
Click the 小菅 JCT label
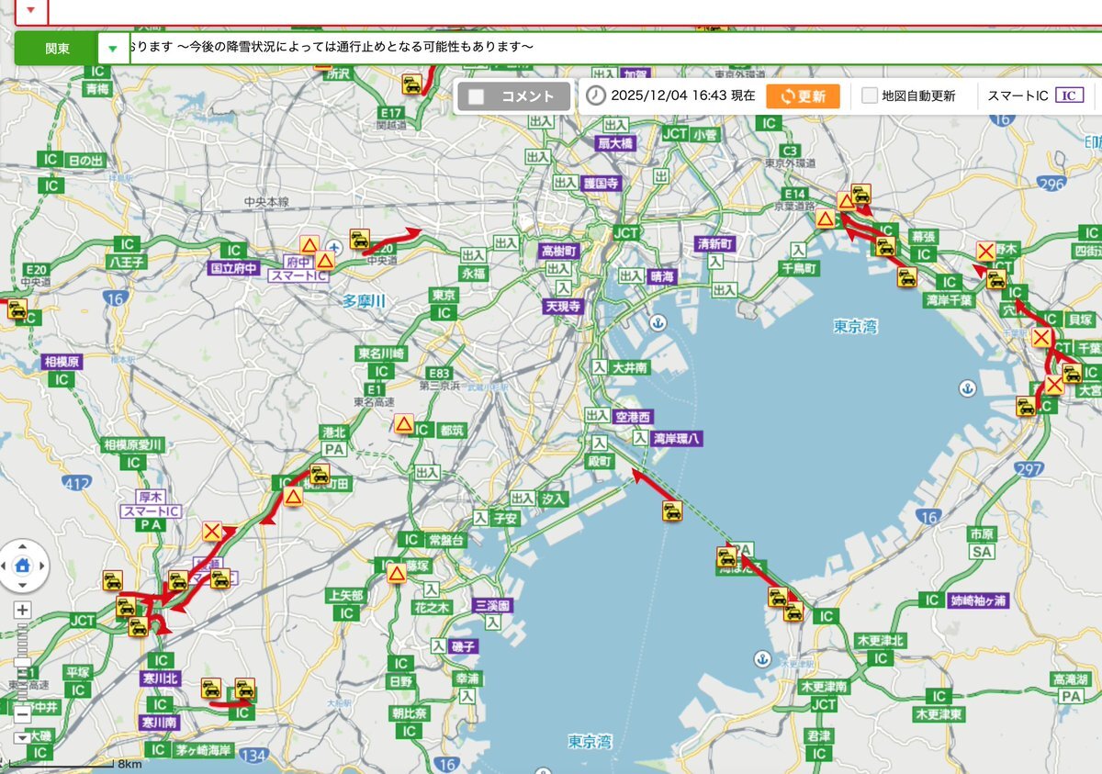[705, 134]
